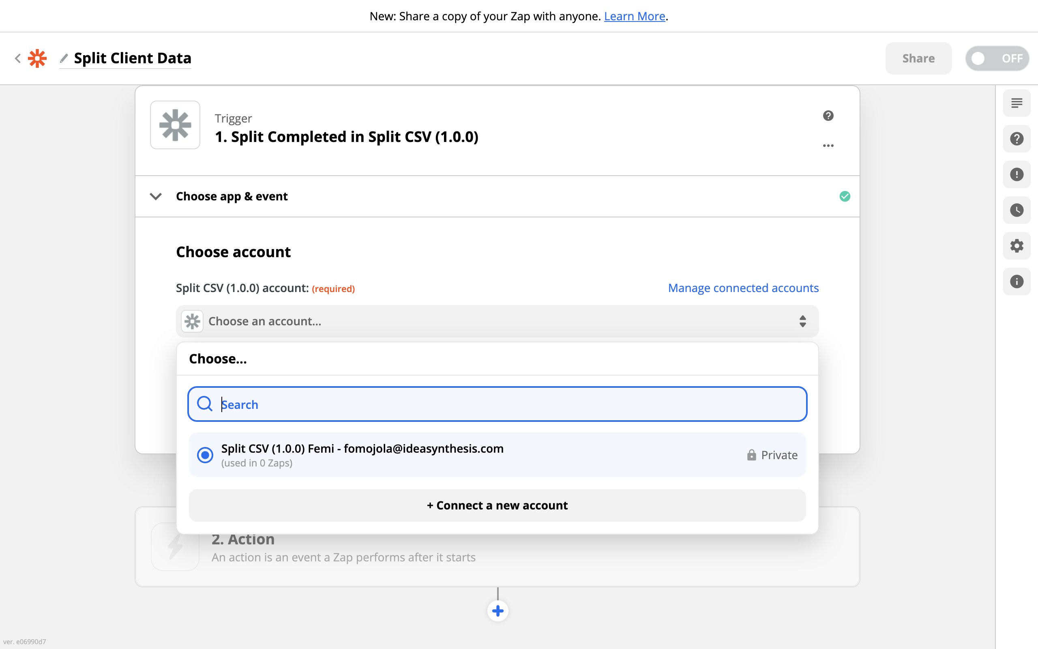Click the account field's Split CSV icon
Image resolution: width=1038 pixels, height=649 pixels.
tap(192, 321)
